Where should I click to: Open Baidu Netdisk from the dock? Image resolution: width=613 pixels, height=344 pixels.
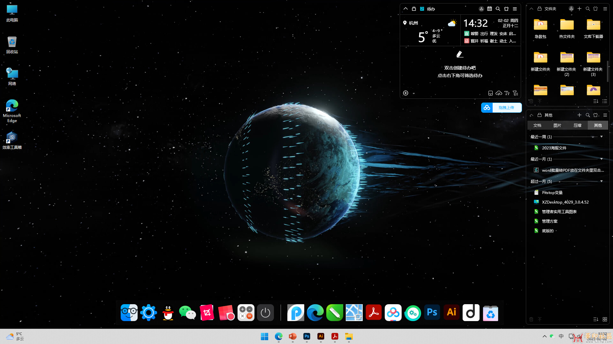tap(393, 313)
